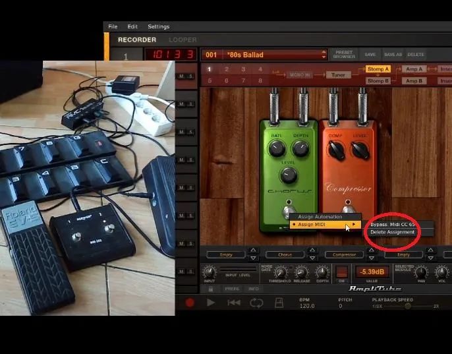Stomp the Chorus pedal footswitch
452x354 pixels.
pos(289,211)
